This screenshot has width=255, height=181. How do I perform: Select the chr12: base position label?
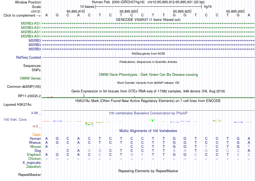point(36,11)
